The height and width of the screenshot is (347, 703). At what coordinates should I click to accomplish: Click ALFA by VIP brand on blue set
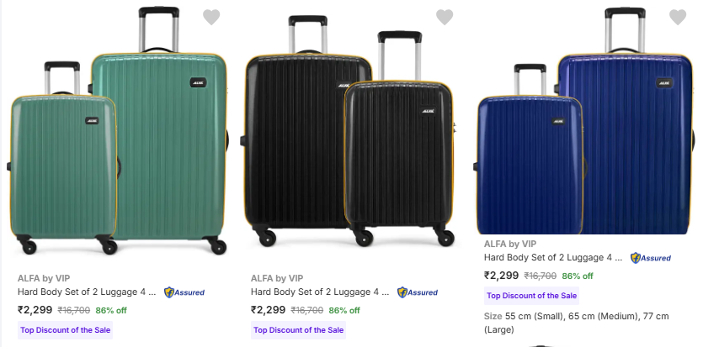[510, 244]
